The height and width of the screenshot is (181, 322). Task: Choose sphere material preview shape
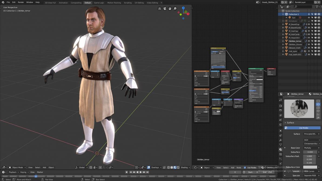click(x=318, y=104)
